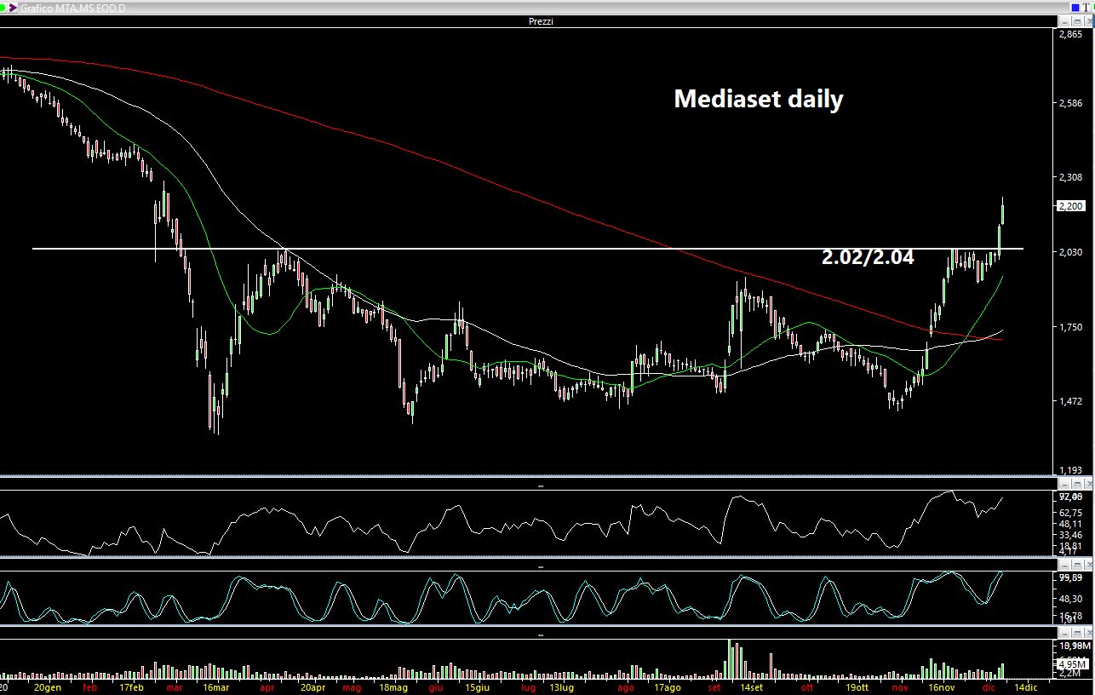Click the 19ott date label
This screenshot has height=695, width=1095.
(x=856, y=687)
